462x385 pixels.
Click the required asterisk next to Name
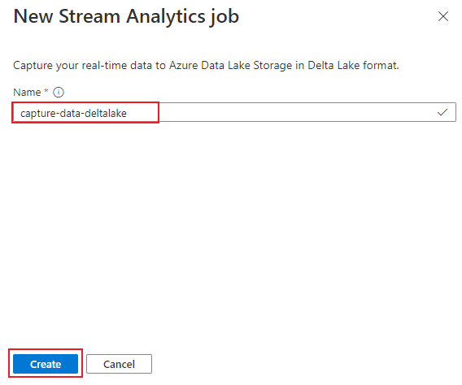46,91
